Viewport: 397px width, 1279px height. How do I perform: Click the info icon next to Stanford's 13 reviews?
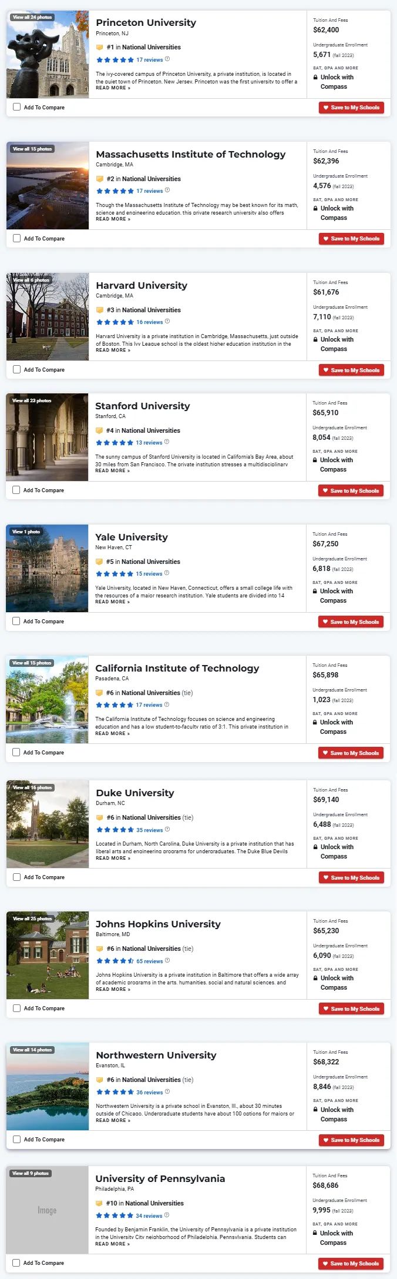(167, 442)
